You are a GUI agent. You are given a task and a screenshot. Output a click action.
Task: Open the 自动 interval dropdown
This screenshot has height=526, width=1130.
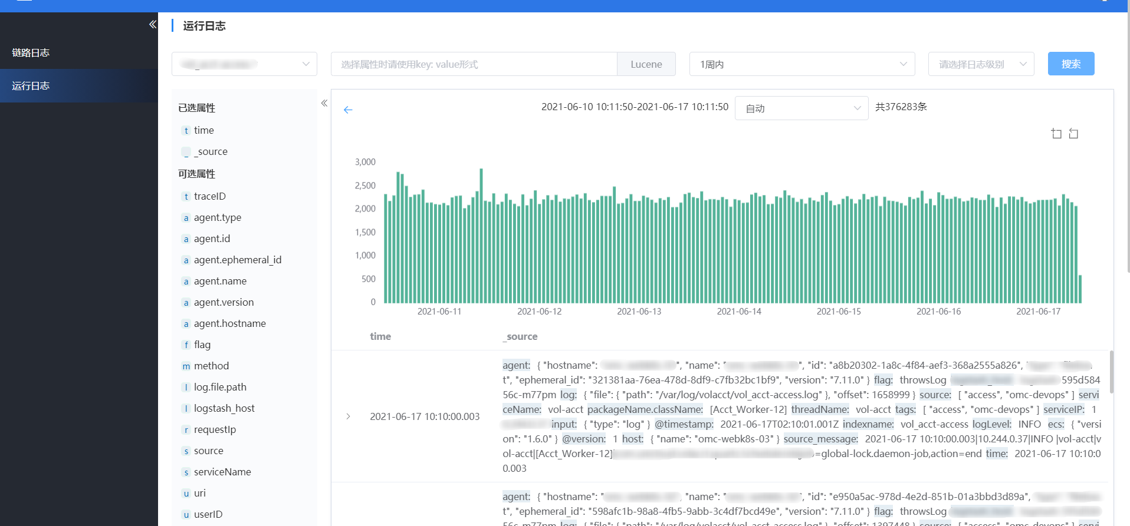pos(801,108)
